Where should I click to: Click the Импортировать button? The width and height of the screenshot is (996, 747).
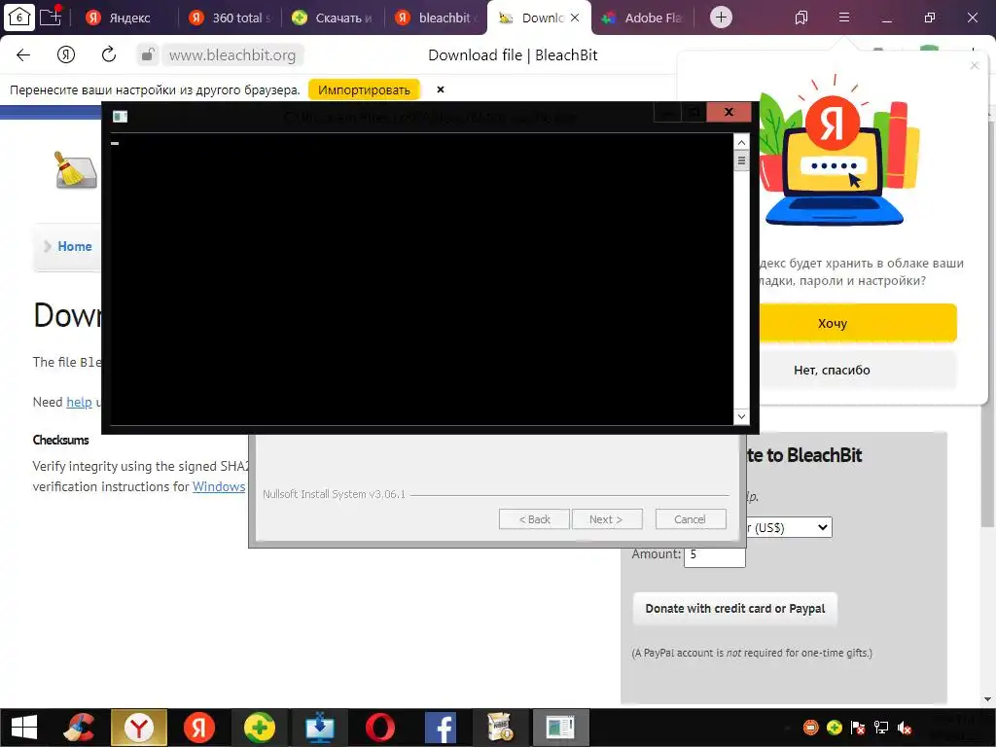[x=364, y=90]
